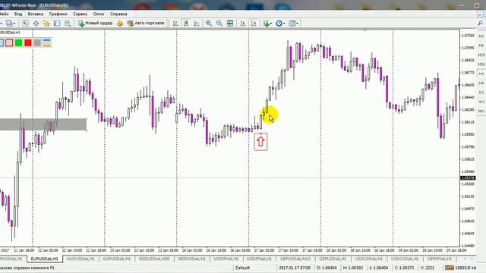The width and height of the screenshot is (486, 273).
Task: Open the Графики menu
Action: coord(58,14)
